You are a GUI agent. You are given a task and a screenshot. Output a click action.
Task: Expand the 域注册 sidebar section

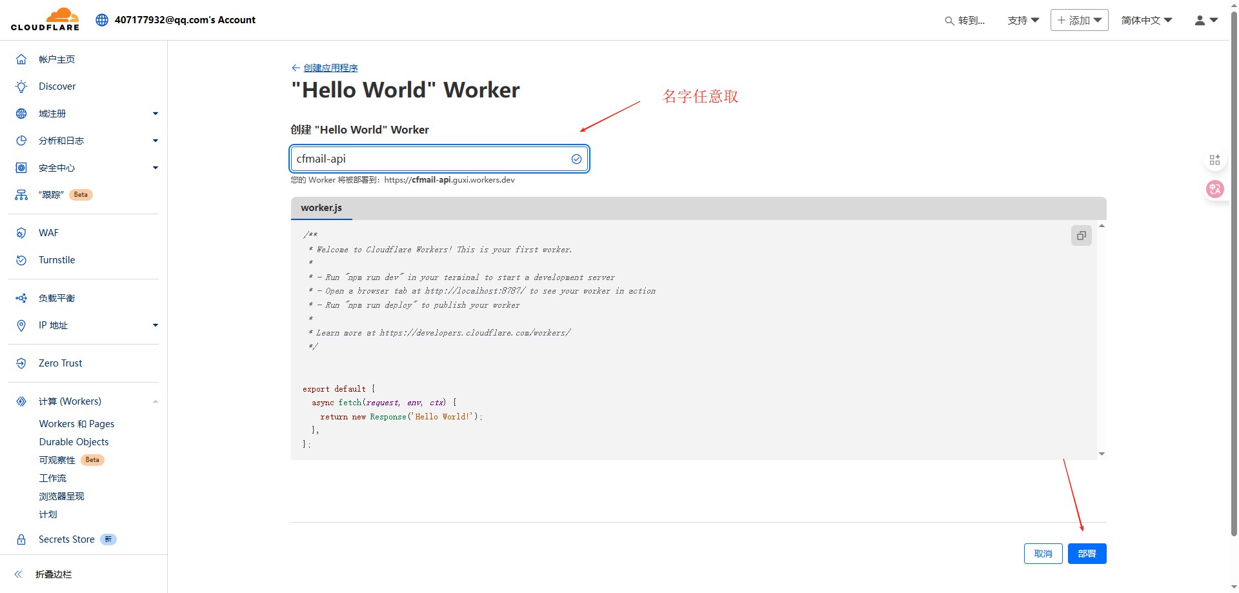[155, 114]
